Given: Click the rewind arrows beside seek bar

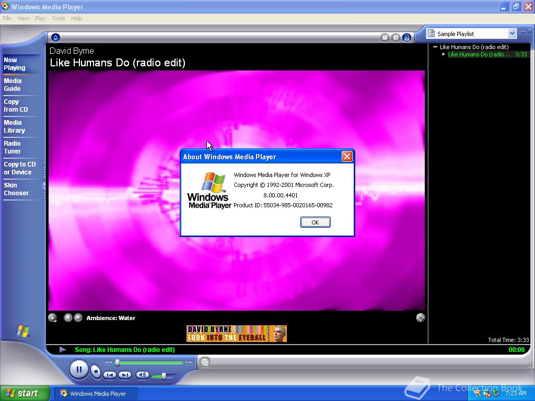Looking at the screenshot, I should 108,362.
